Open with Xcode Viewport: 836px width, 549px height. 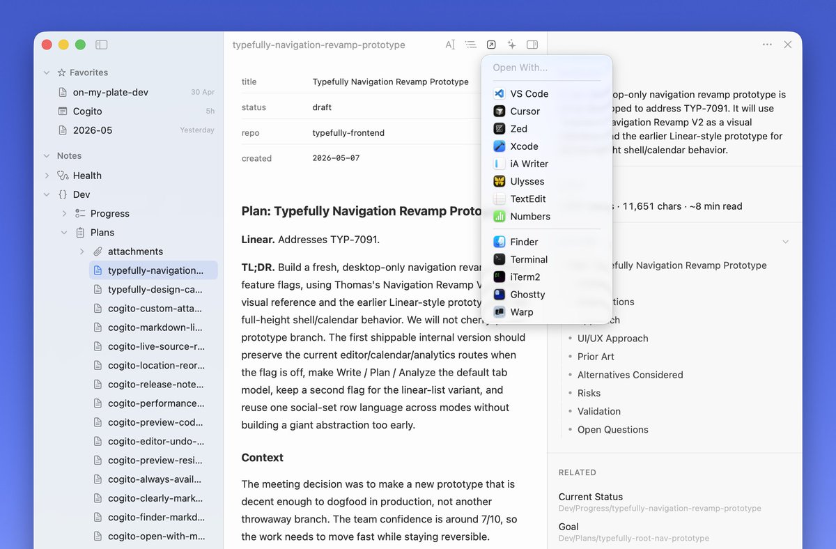point(547,146)
